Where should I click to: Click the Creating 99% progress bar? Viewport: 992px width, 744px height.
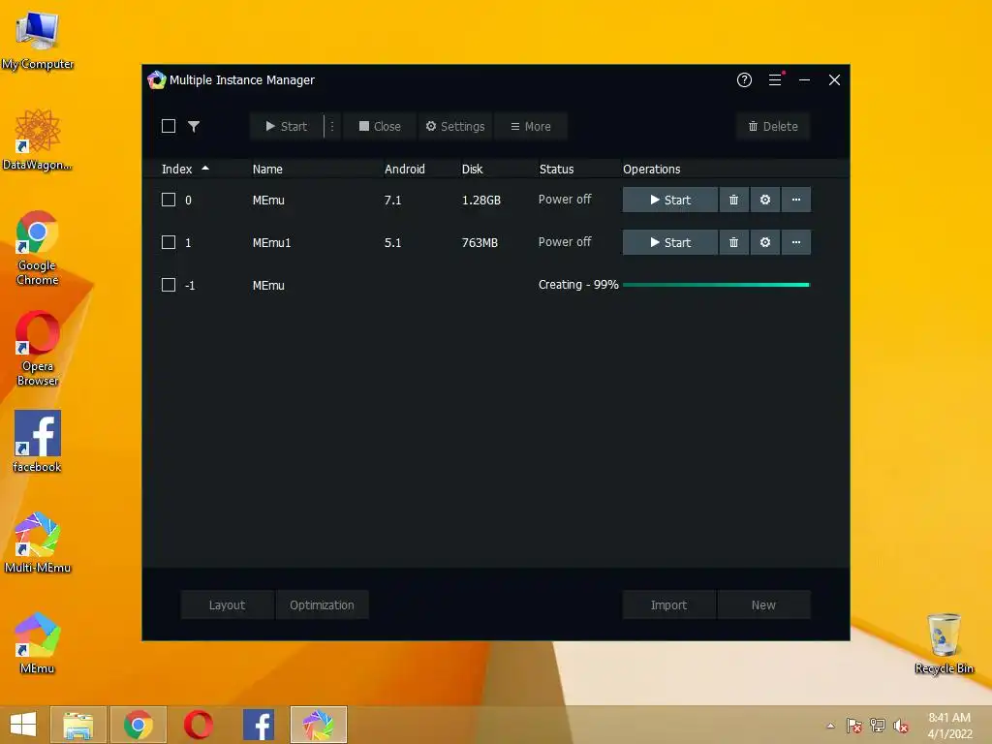coord(716,285)
